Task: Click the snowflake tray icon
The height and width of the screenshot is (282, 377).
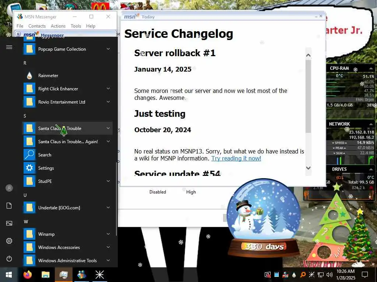Action: pos(311,275)
